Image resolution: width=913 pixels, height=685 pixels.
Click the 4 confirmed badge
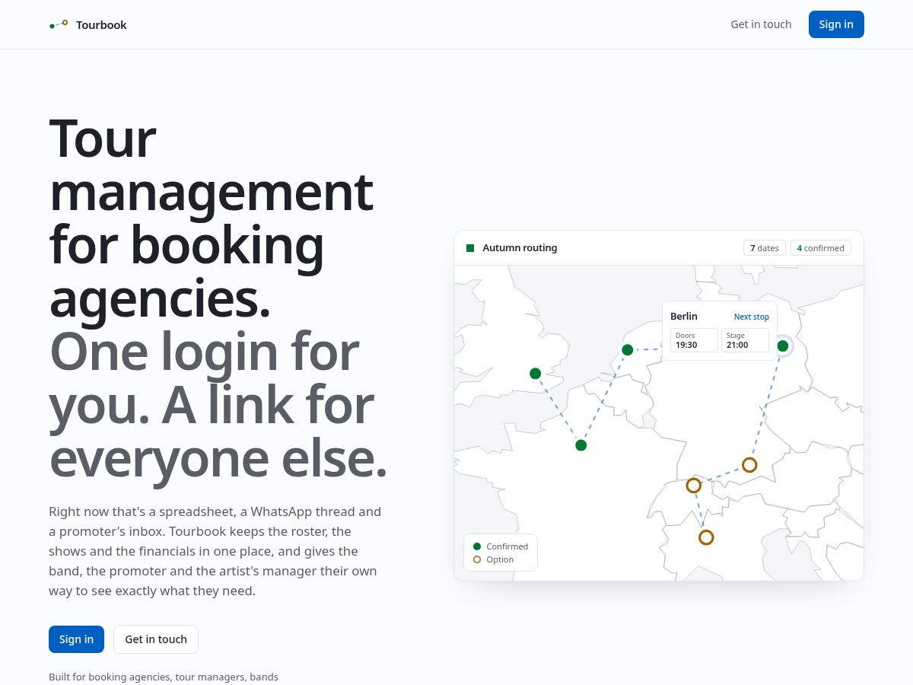point(821,248)
